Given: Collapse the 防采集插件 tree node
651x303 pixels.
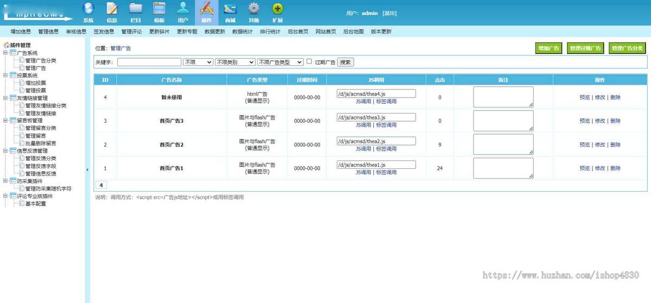Looking at the screenshot, I should click(5, 181).
